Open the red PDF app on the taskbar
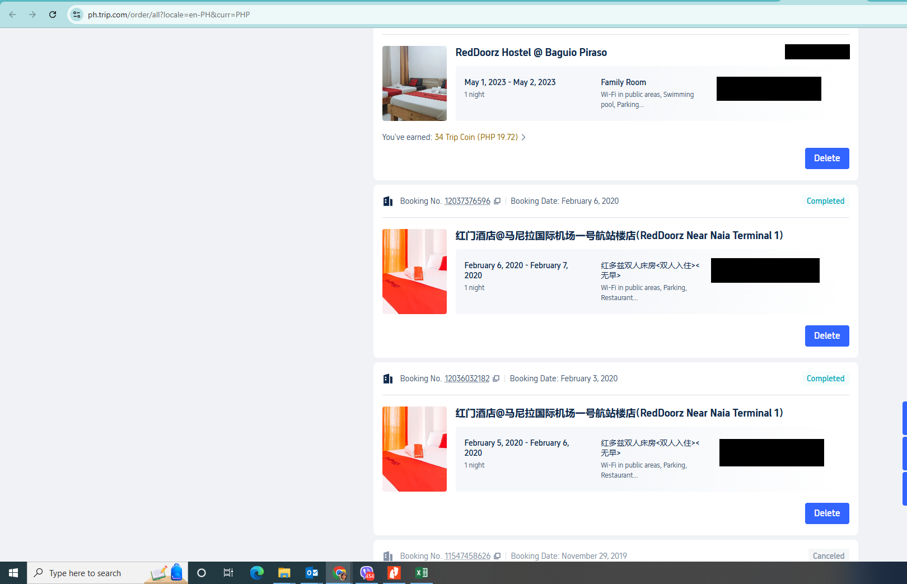 394,573
